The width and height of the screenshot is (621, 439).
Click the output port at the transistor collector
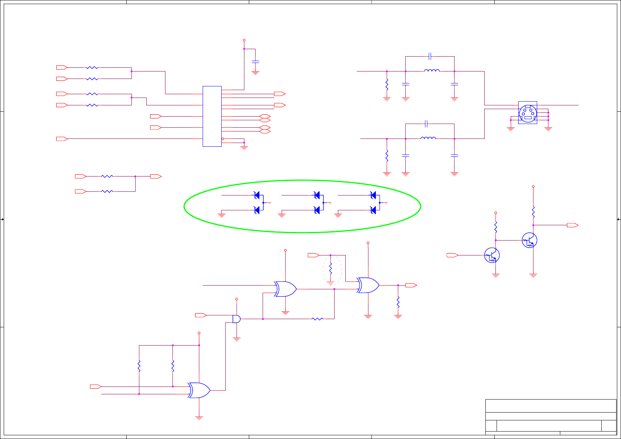click(x=573, y=225)
